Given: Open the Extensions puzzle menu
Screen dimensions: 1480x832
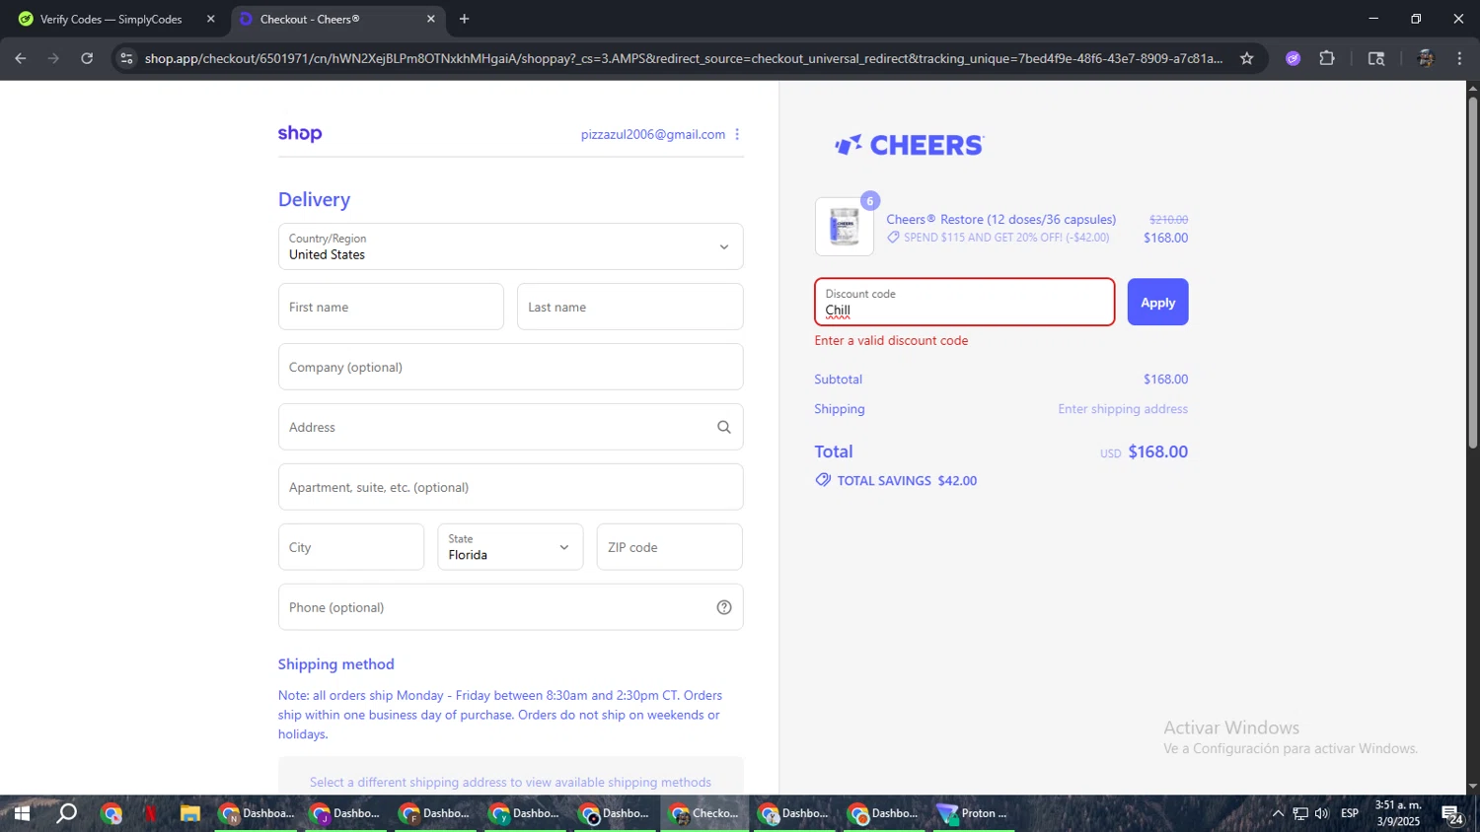Looking at the screenshot, I should click(1327, 58).
